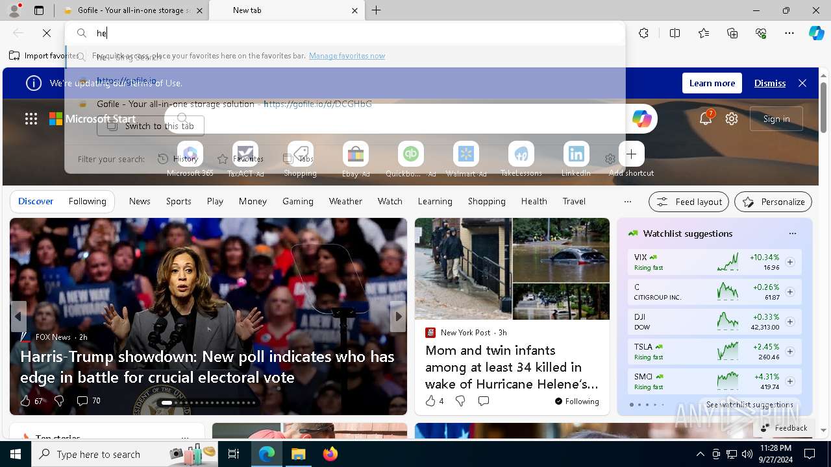The height and width of the screenshot is (467, 831).
Task: Show next carousel story
Action: [398, 317]
